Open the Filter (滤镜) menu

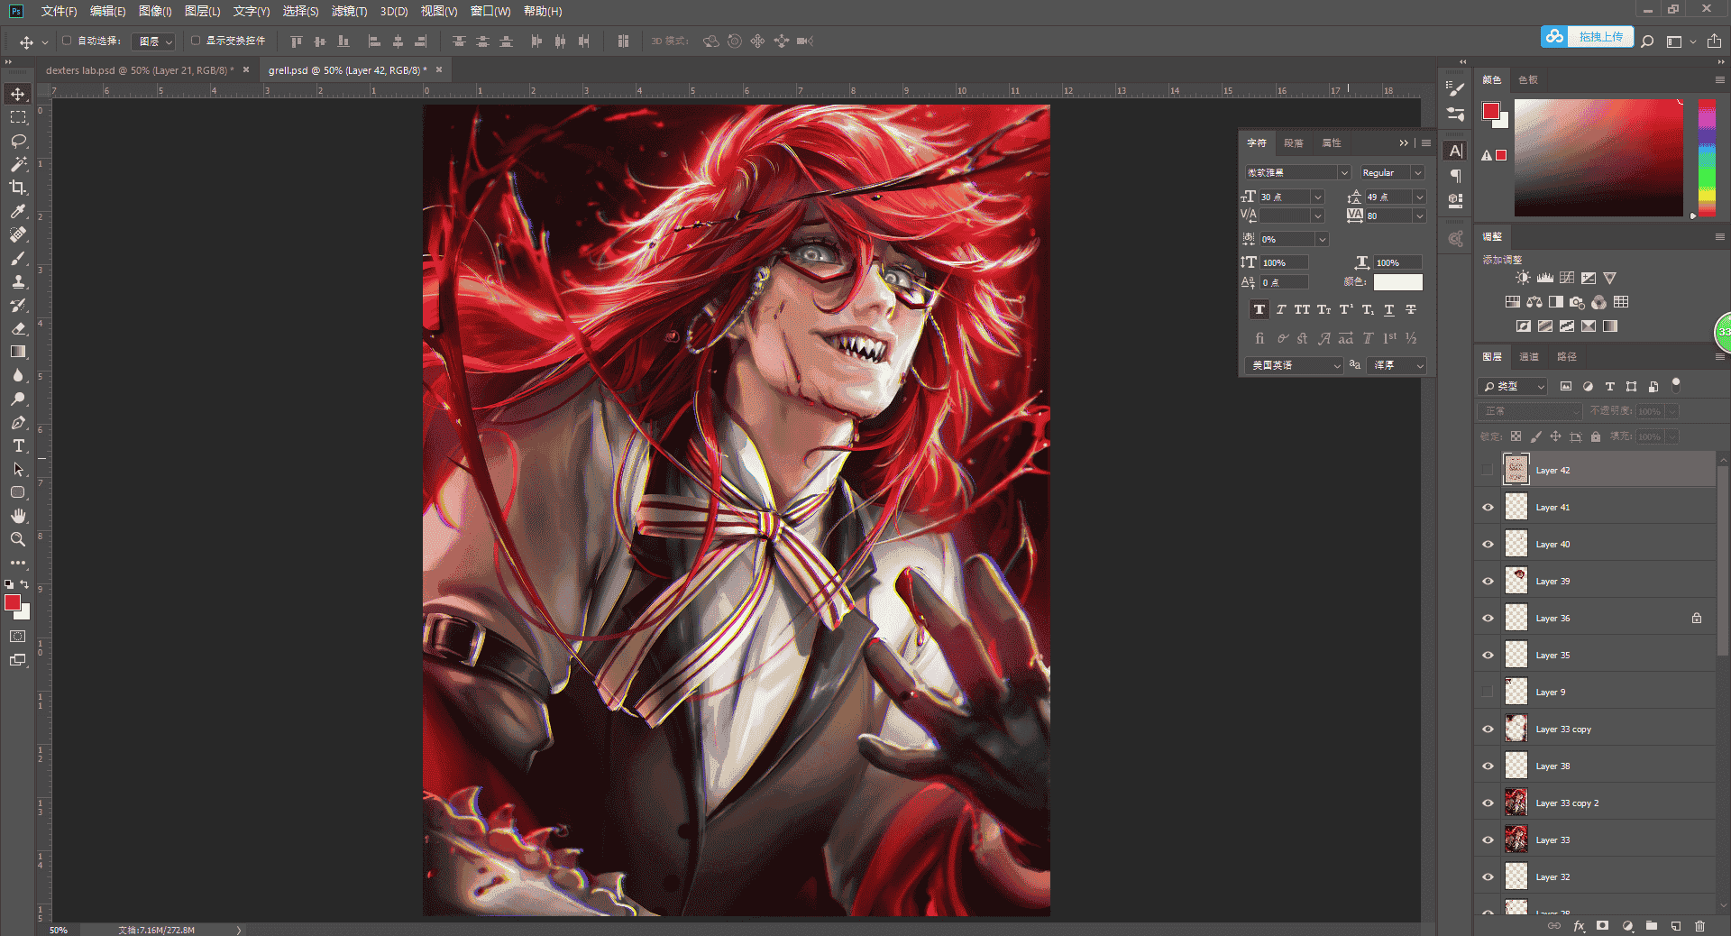[349, 12]
